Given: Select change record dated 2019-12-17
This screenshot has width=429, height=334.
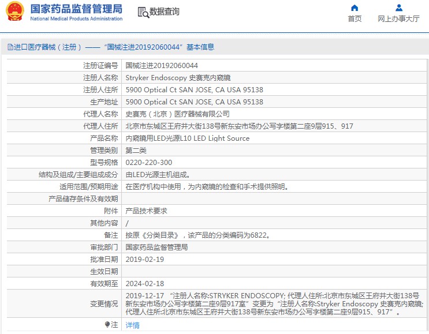Looking at the screenshot, I should pyautogui.click(x=274, y=303).
